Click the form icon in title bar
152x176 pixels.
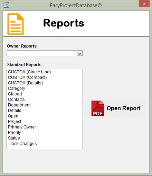click(x=6, y=5)
